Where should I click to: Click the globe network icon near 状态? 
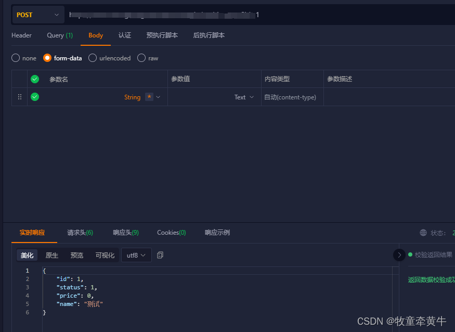coord(424,233)
